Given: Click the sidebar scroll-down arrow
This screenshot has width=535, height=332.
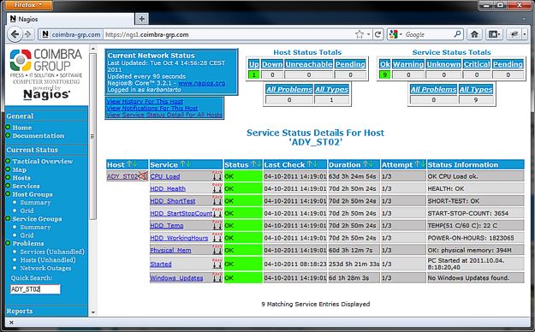Looking at the screenshot, I should point(92,312).
